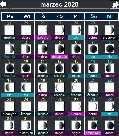Click the moon phase icon for March 29

click(109, 106)
